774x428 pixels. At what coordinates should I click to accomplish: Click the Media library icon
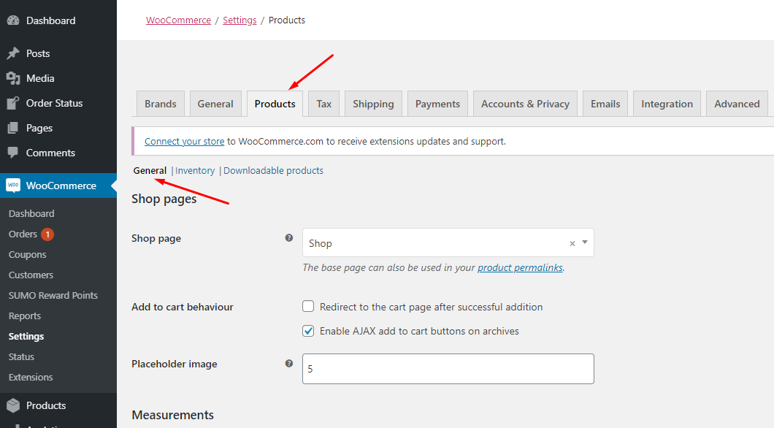pos(13,78)
